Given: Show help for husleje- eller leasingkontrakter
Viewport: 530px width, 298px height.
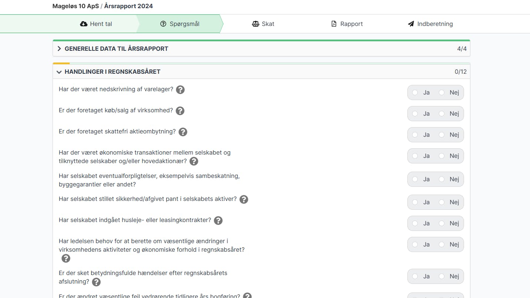Looking at the screenshot, I should coord(218,221).
